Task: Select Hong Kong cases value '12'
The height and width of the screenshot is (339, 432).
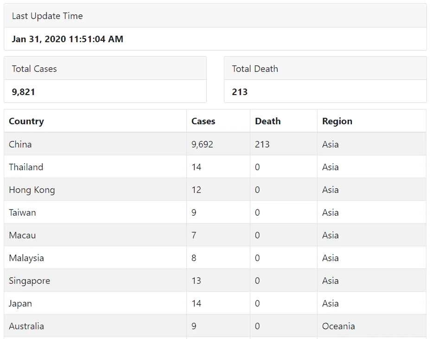Action: 197,190
